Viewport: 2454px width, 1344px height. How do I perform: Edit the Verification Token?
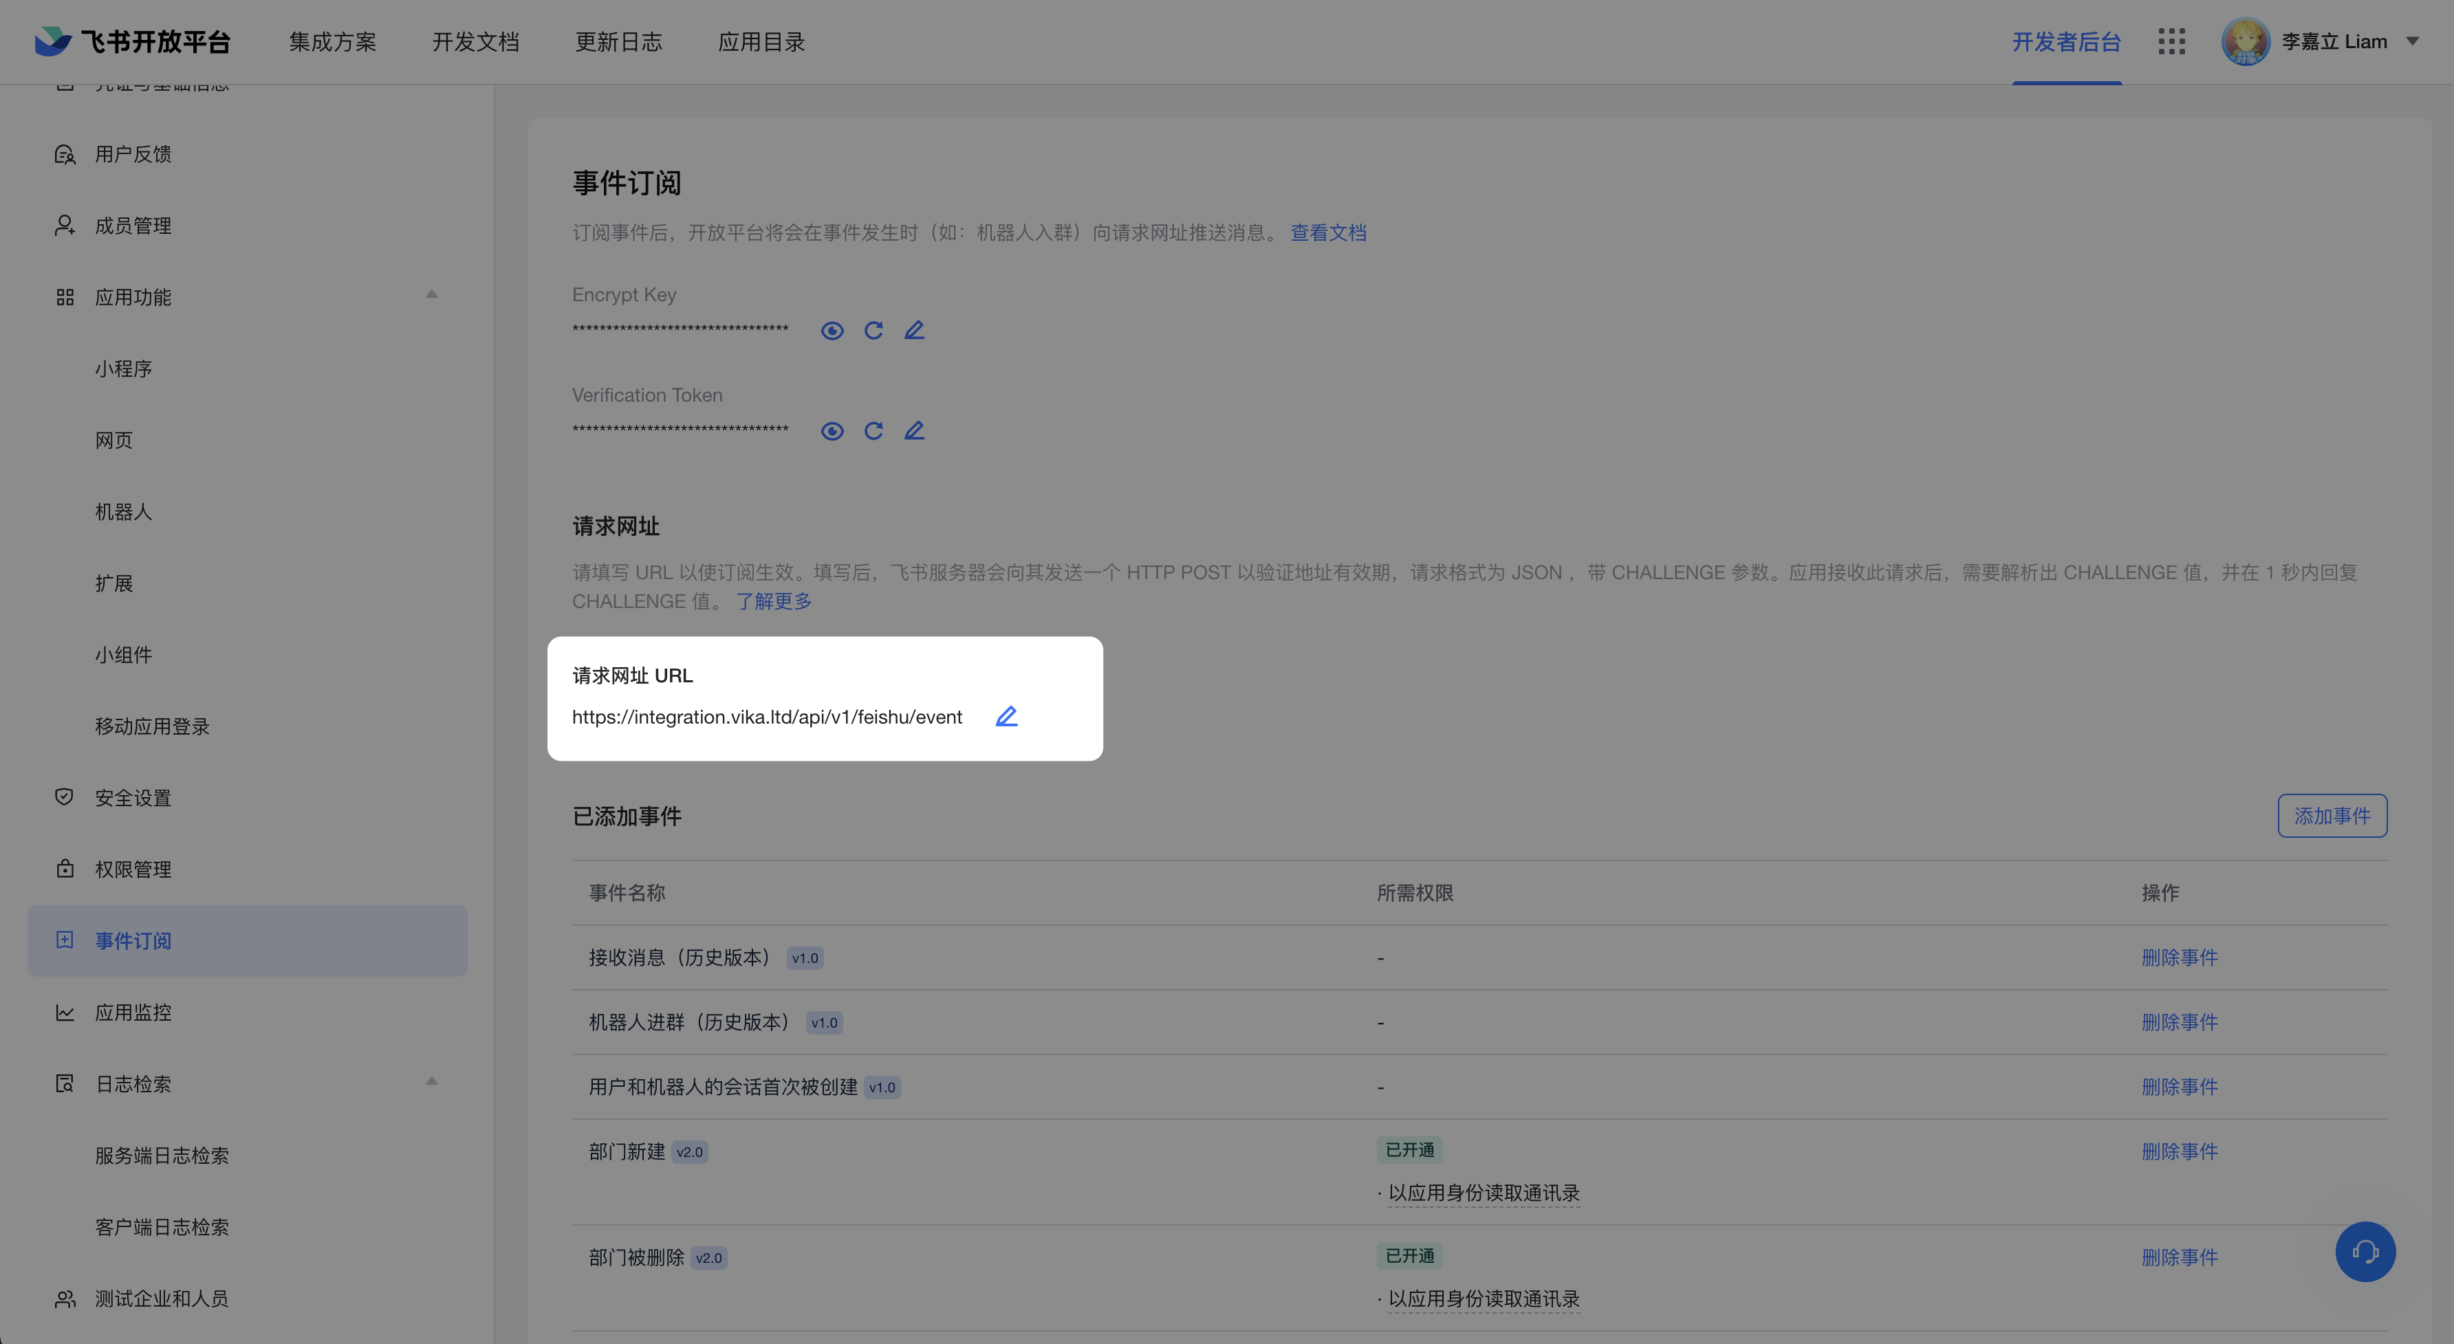pos(913,431)
